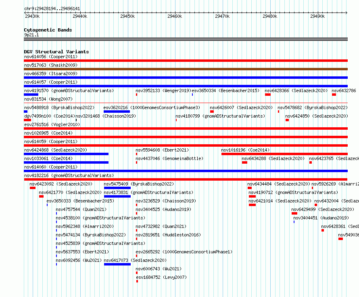Open nsv4180799 (gnomADStructuralVariants) variant
359x297 pixels.
[220, 116]
